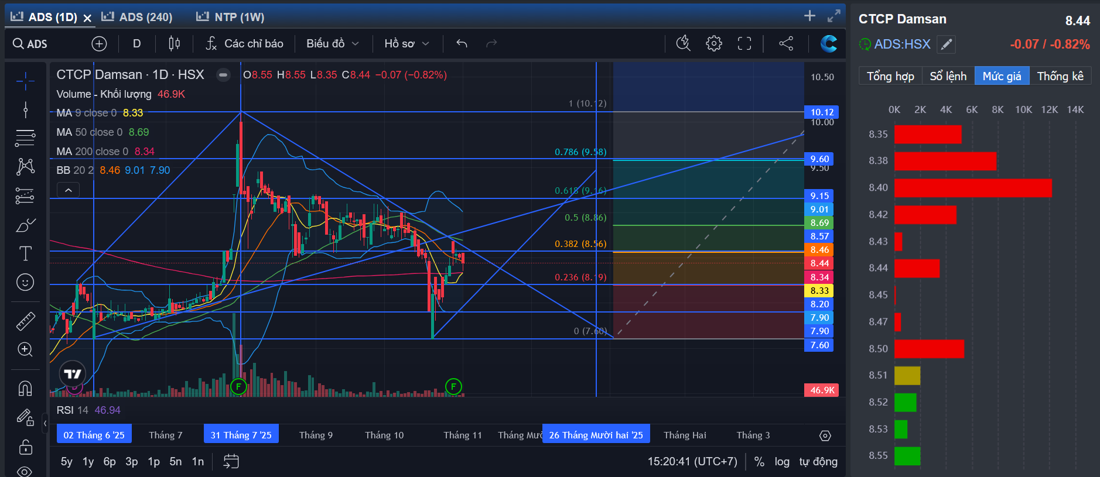Set chart range to 5y
This screenshot has height=477, width=1100.
coord(67,461)
